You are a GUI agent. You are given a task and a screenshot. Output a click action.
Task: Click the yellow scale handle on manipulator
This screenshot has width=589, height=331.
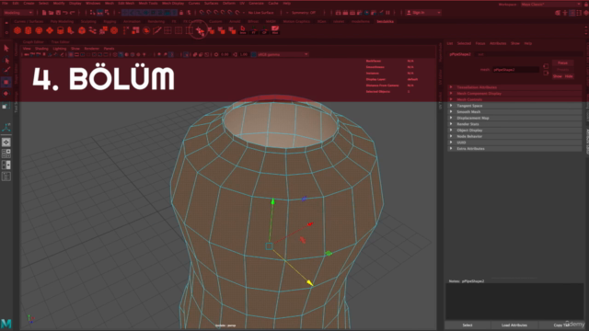(309, 282)
